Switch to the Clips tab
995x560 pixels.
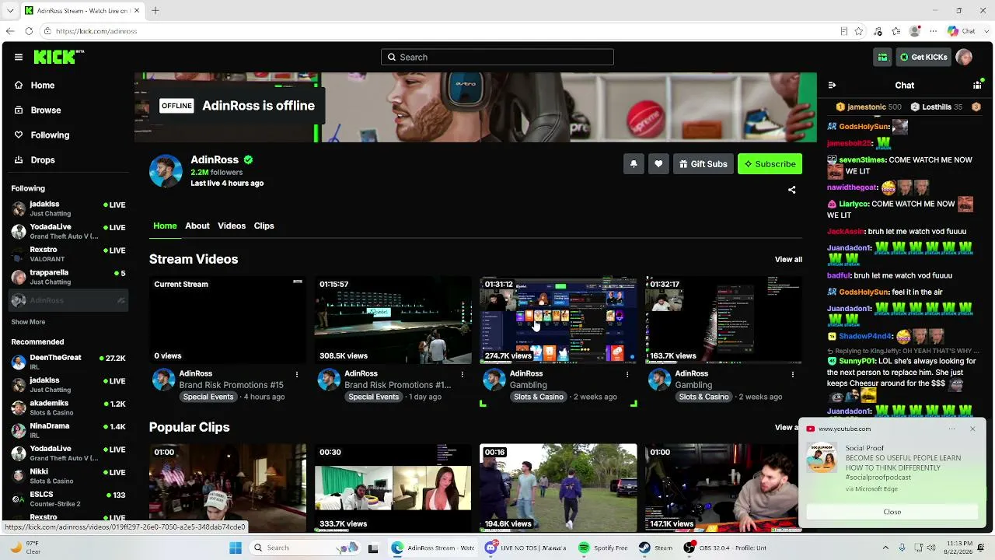pyautogui.click(x=264, y=226)
